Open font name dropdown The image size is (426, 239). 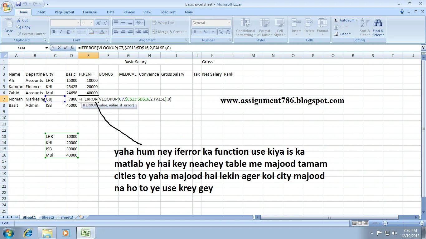[78, 23]
